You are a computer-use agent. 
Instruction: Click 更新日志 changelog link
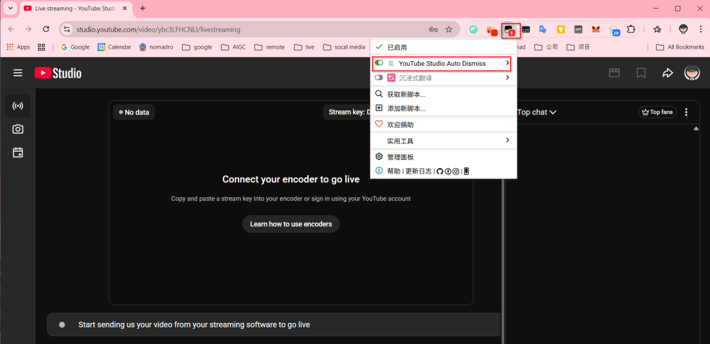coord(418,171)
